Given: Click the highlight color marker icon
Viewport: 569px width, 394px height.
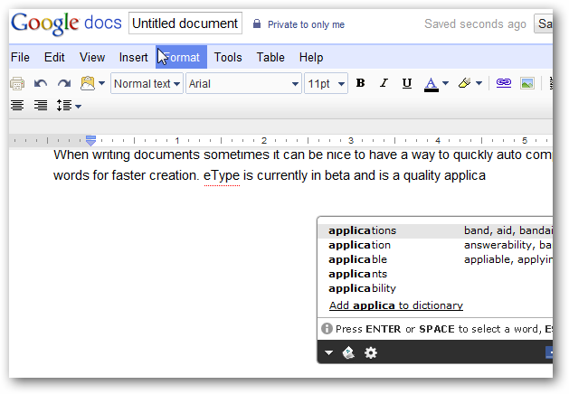Looking at the screenshot, I should tap(464, 83).
